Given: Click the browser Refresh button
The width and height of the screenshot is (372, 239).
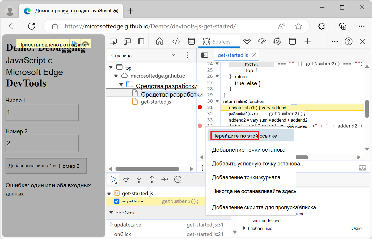Looking at the screenshot, I should pyautogui.click(x=32, y=26).
